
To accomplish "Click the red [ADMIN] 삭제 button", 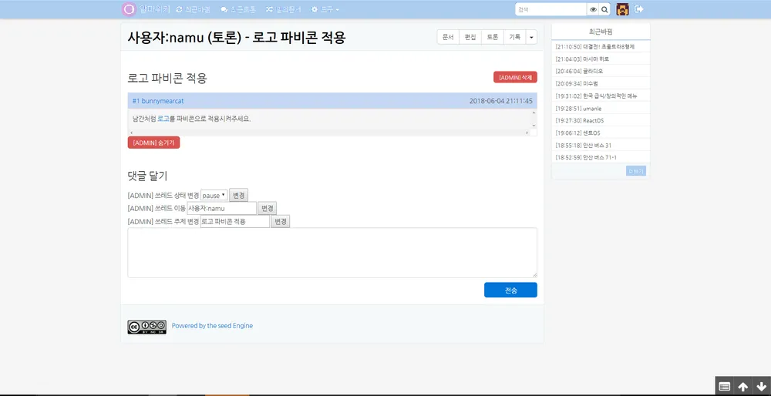I will (515, 77).
